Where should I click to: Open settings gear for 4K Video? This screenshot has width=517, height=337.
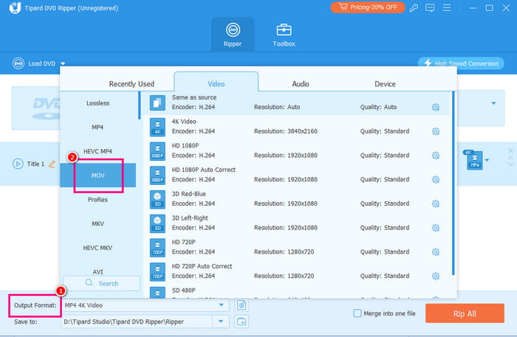click(436, 131)
